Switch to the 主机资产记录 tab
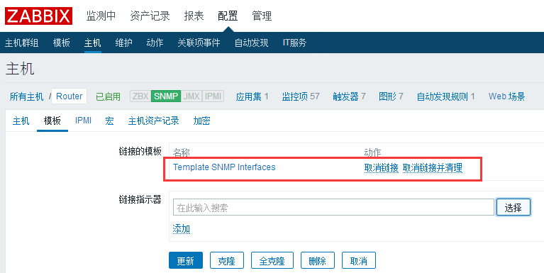The height and width of the screenshot is (273, 544). coord(154,121)
